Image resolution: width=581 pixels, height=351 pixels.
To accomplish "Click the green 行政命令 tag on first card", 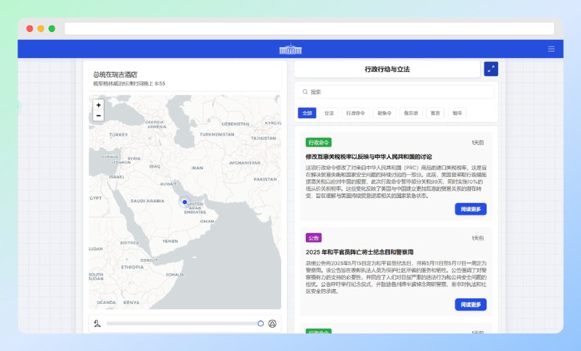I will [x=319, y=143].
